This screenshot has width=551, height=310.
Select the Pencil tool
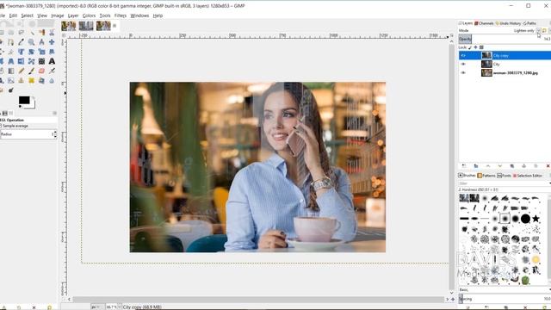click(x=21, y=71)
